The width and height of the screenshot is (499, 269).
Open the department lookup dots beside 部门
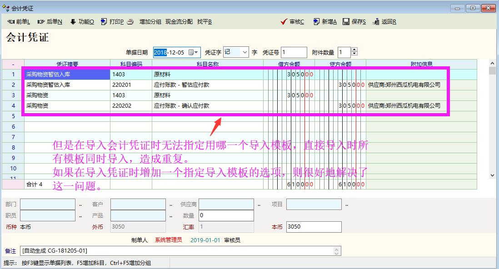pos(80,205)
